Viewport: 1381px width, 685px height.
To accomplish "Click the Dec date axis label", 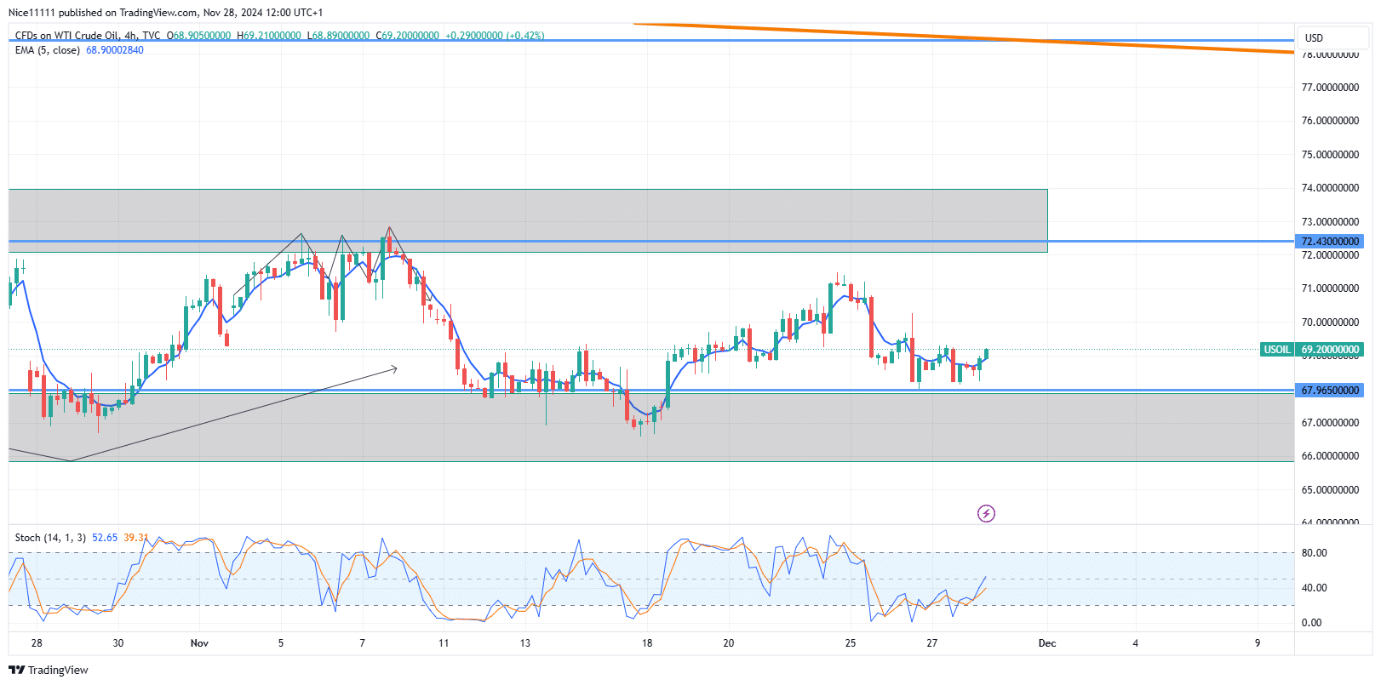I will (x=1047, y=643).
